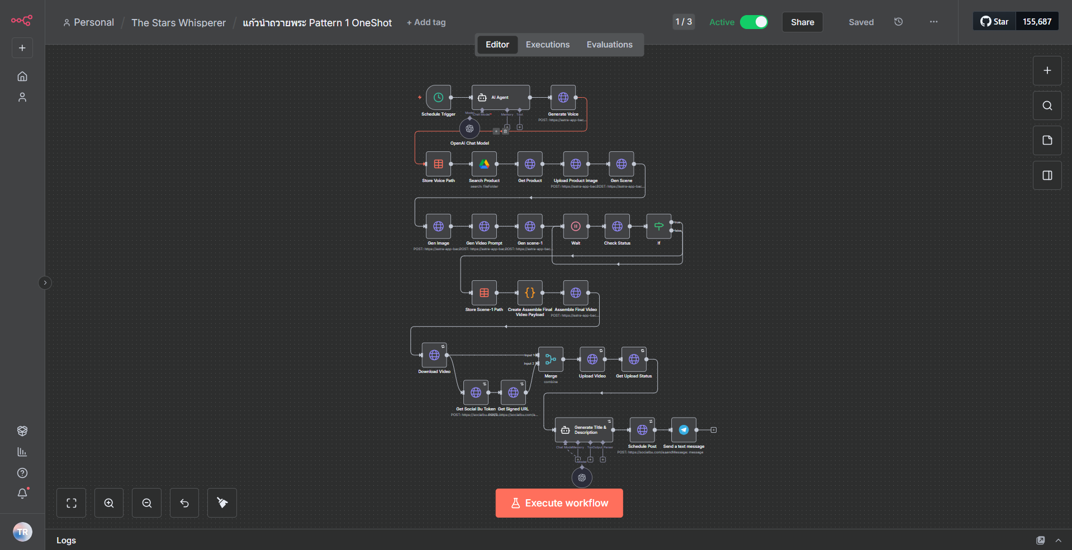Click the Share button

click(x=802, y=22)
